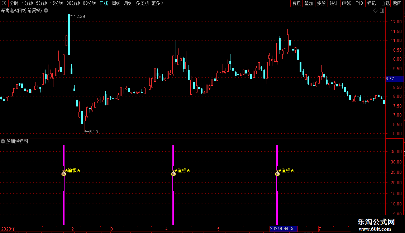The image size is (405, 233).
Task: Open the 复权 adjustment option
Action: click(296, 3)
